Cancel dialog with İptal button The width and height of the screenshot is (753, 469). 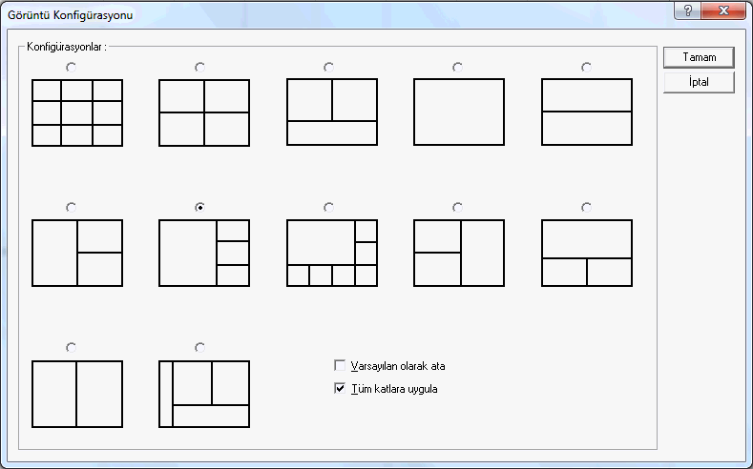click(699, 82)
